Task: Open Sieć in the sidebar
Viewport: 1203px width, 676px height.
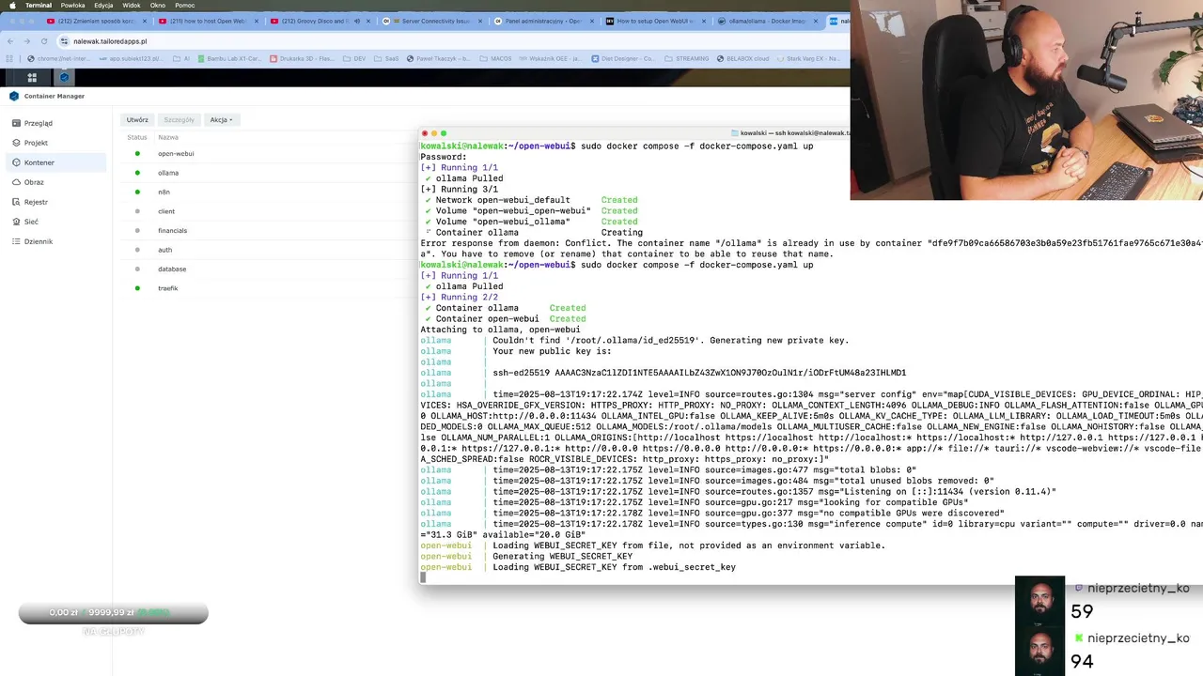Action: 56,222
